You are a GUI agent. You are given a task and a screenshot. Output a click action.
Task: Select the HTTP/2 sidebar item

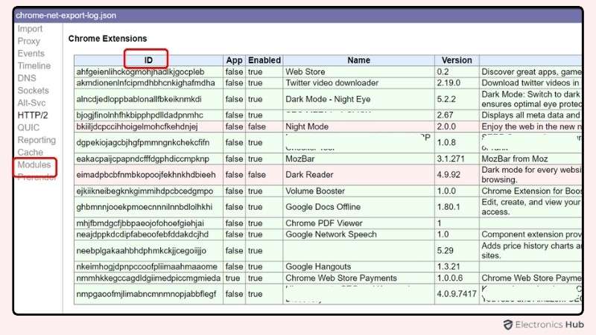32,115
